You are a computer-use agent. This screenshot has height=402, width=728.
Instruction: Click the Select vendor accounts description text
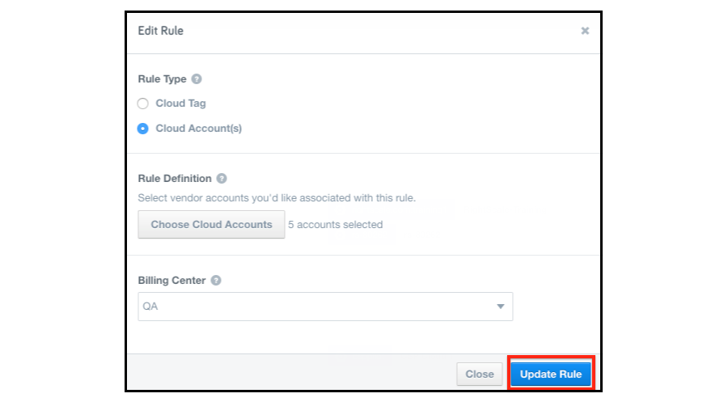tap(277, 198)
